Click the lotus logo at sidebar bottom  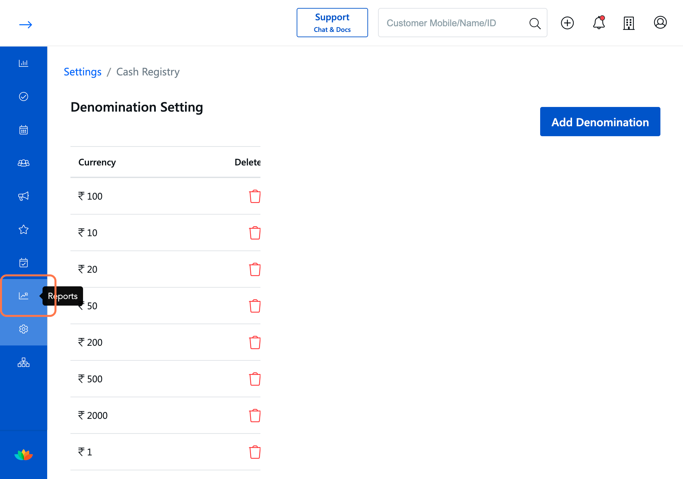pyautogui.click(x=24, y=455)
